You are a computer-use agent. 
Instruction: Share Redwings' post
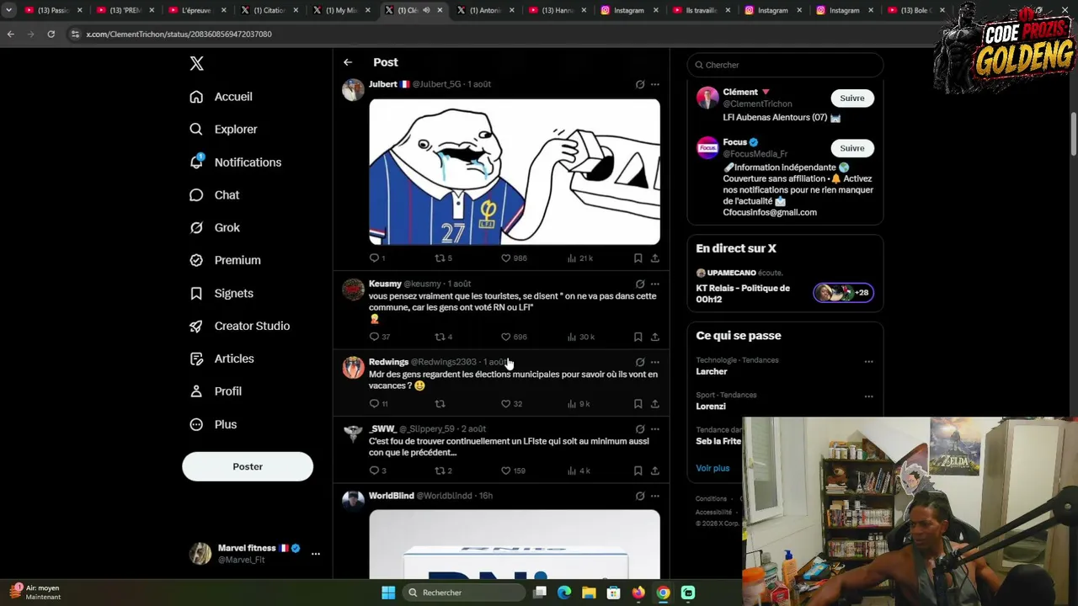coord(654,404)
